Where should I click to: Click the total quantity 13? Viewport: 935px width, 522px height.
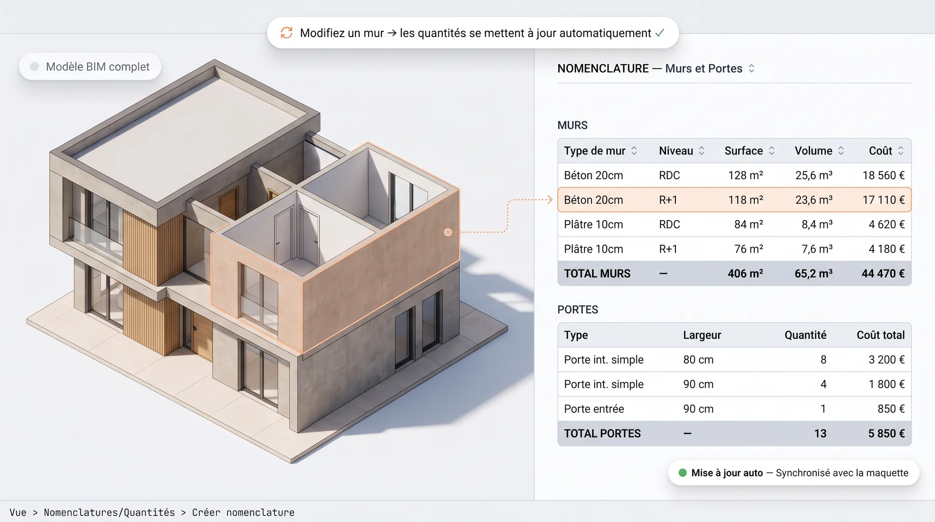coord(820,433)
